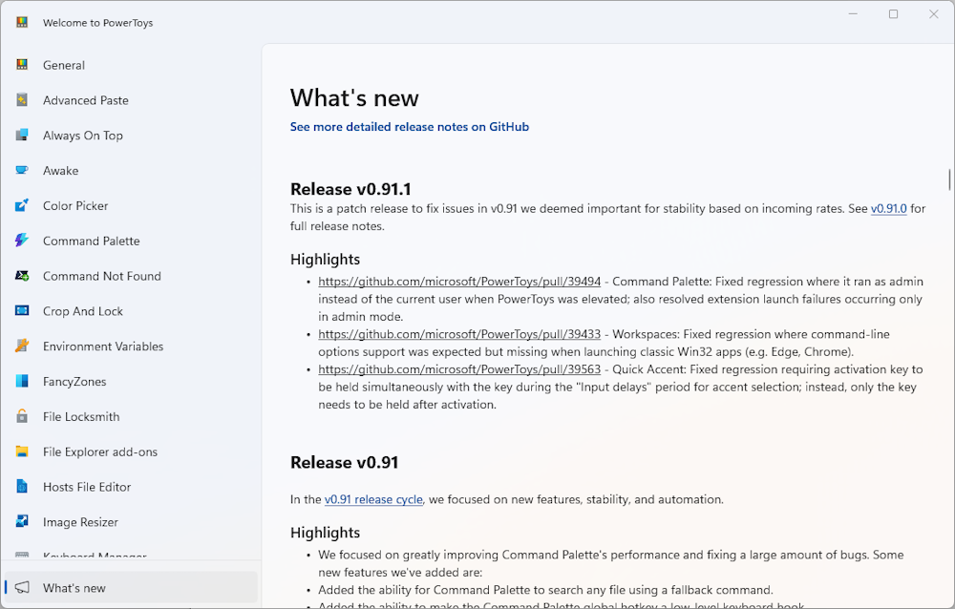The height and width of the screenshot is (609, 955).
Task: Open the General page
Action: pyautogui.click(x=131, y=65)
